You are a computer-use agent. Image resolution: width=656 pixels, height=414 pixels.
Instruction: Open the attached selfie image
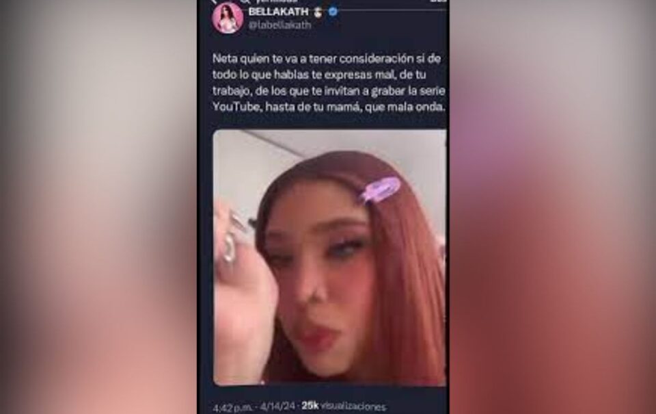point(329,258)
